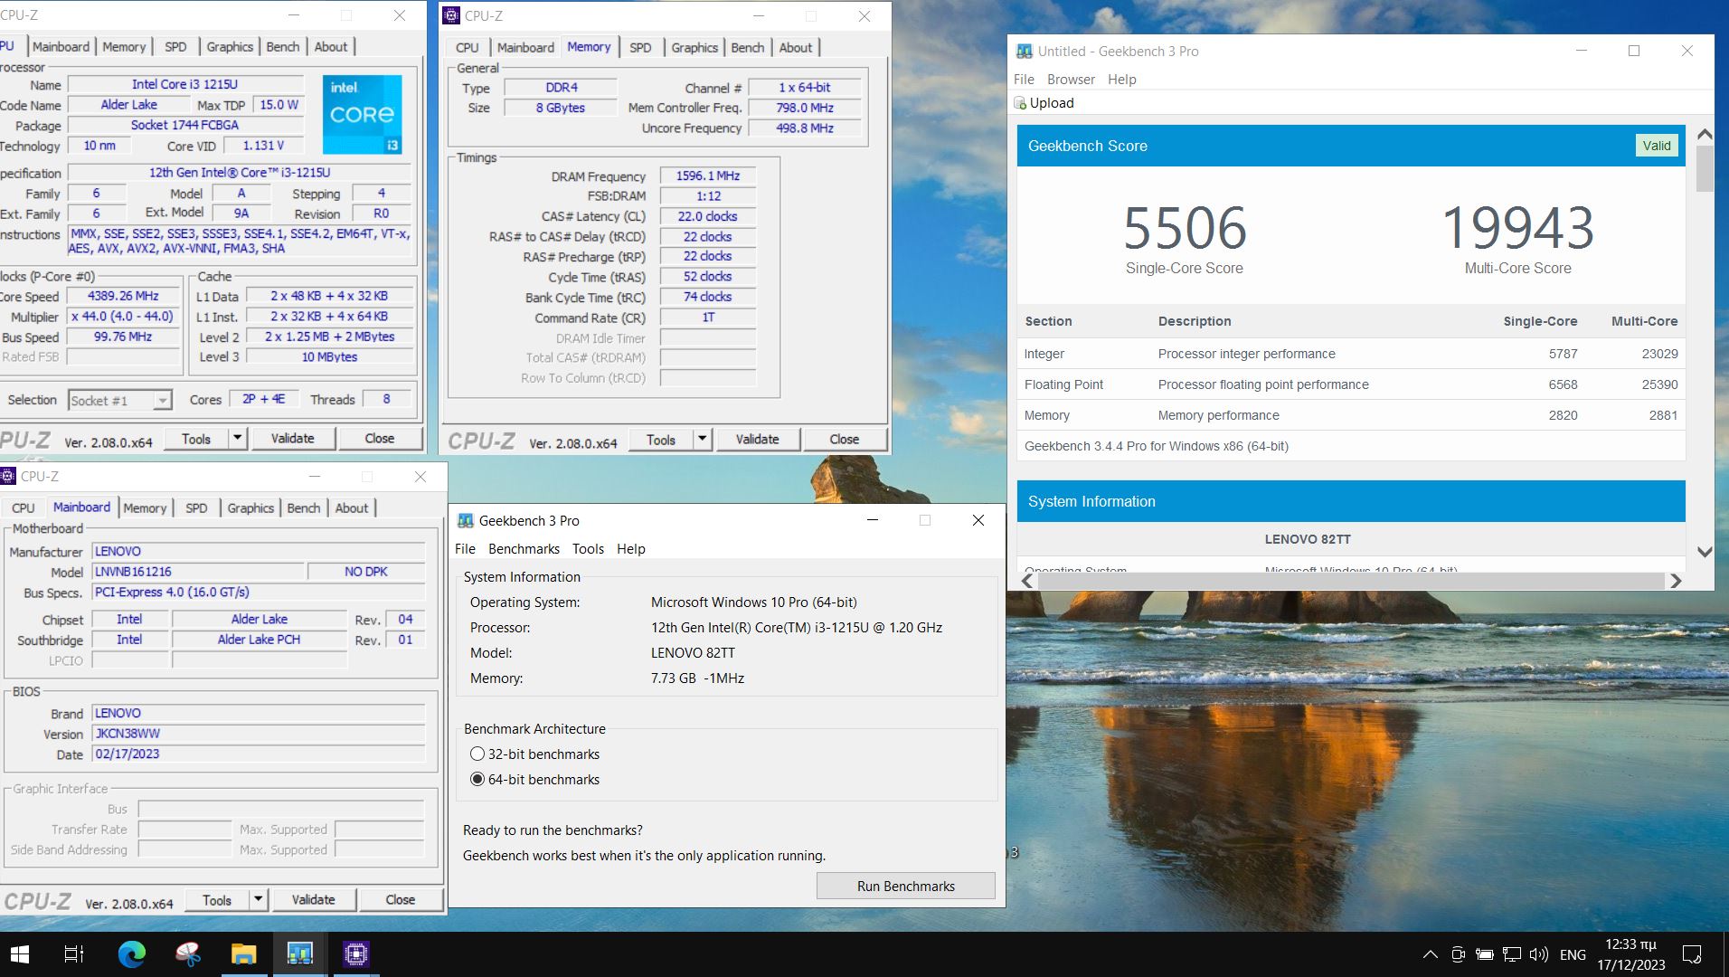
Task: Click the battery icon in system tray
Action: pyautogui.click(x=1484, y=954)
